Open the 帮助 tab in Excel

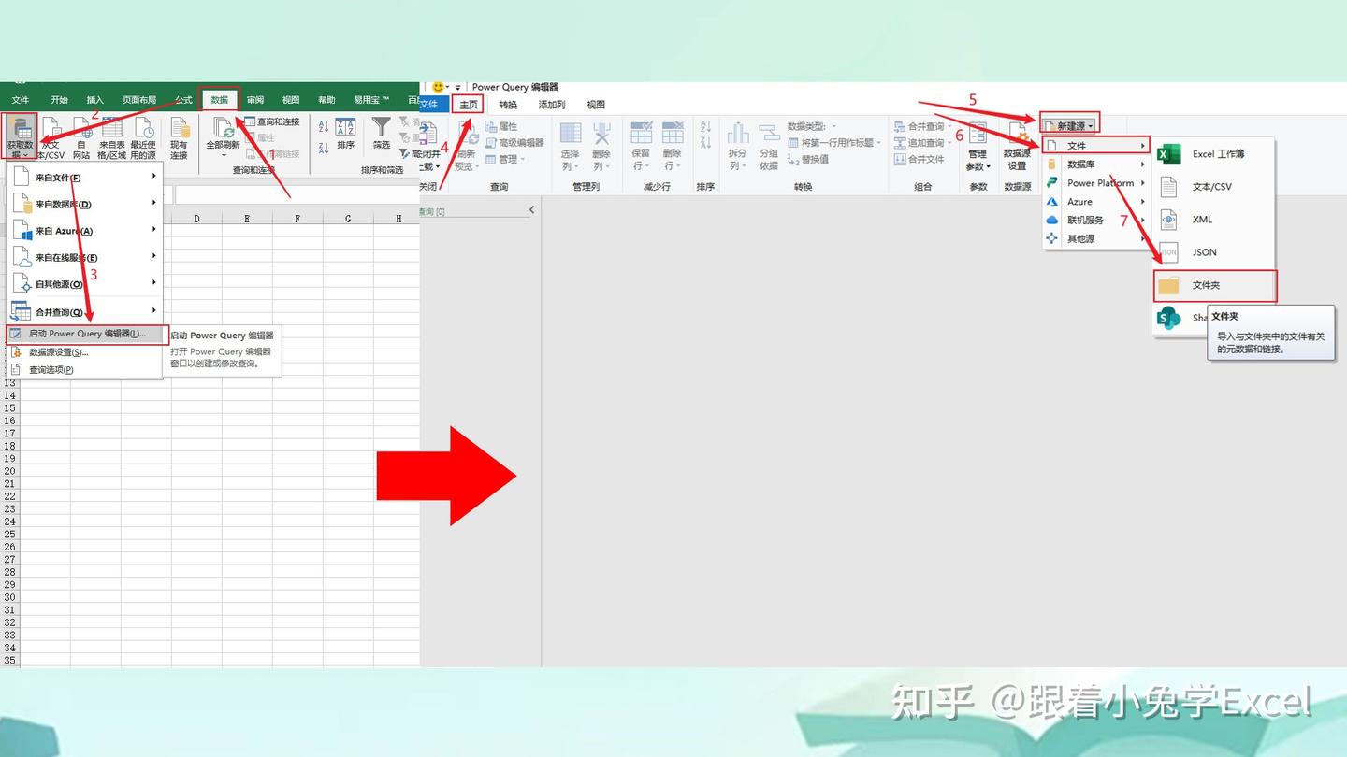[x=326, y=100]
